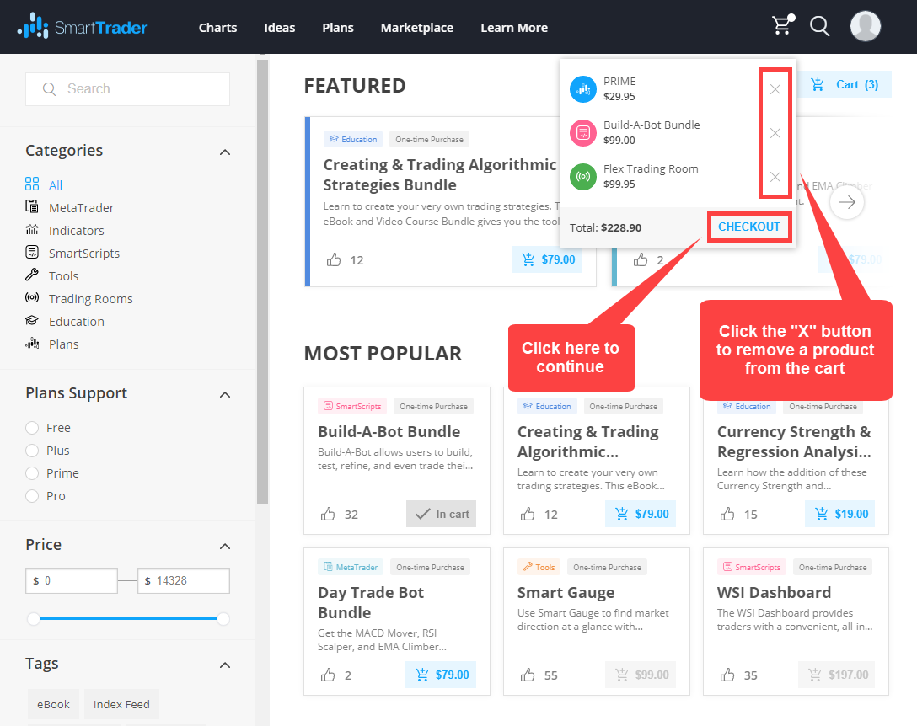The image size is (917, 726).
Task: Open the Charts menu
Action: tap(217, 28)
